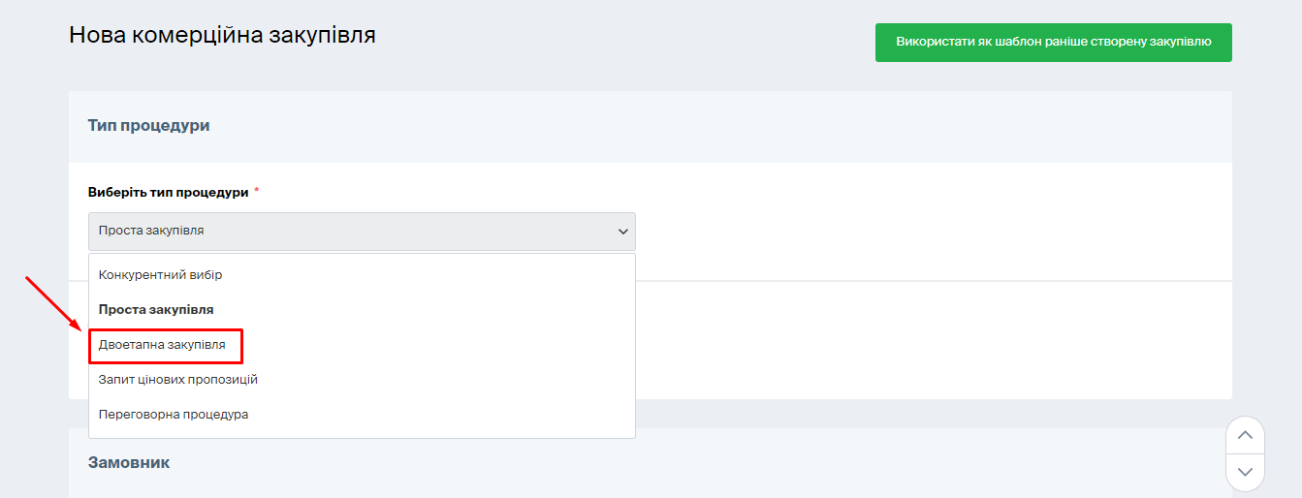Click the Нова комерційна закупівля page title

222,36
